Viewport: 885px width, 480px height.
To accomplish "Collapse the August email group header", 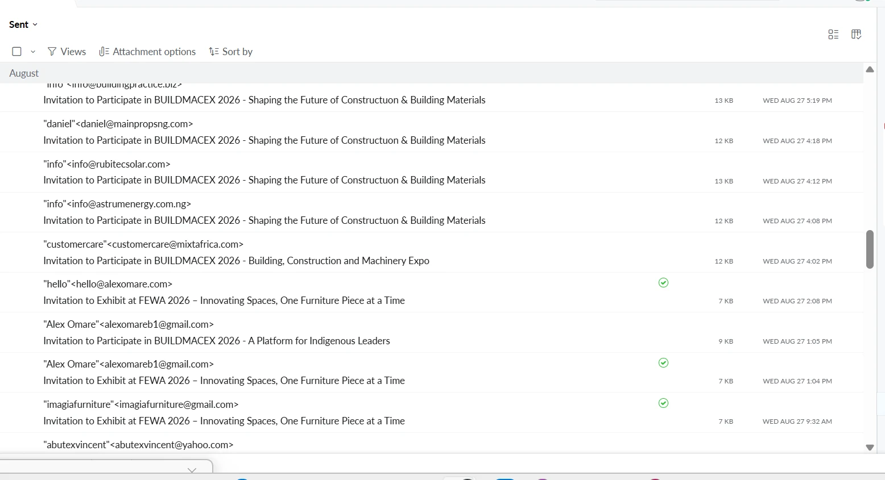I will tap(24, 73).
